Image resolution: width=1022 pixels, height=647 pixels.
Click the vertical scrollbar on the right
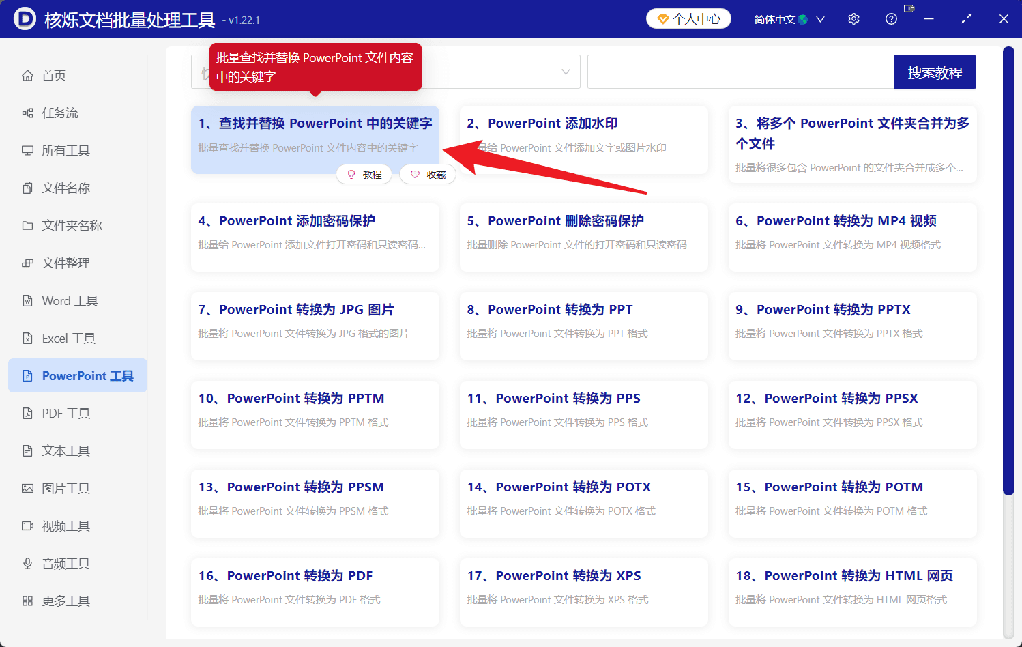(1008, 271)
